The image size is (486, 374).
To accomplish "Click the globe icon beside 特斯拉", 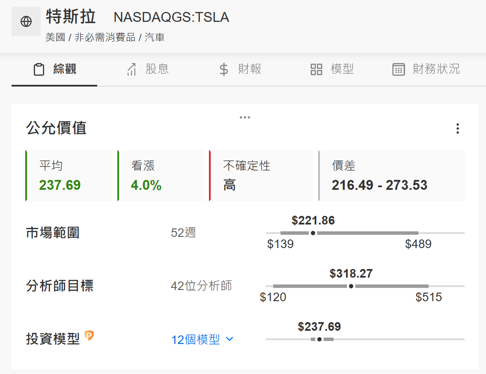I will (x=26, y=21).
